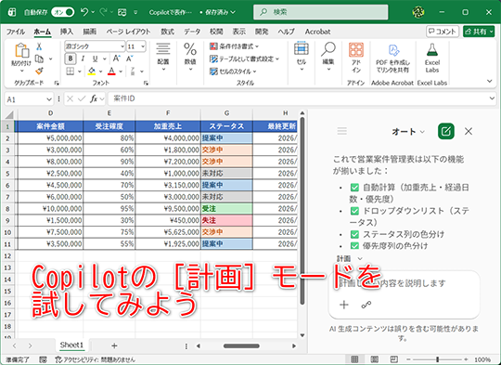Click the 編集 magnifier icon
This screenshot has width=501, height=365.
[x=328, y=49]
